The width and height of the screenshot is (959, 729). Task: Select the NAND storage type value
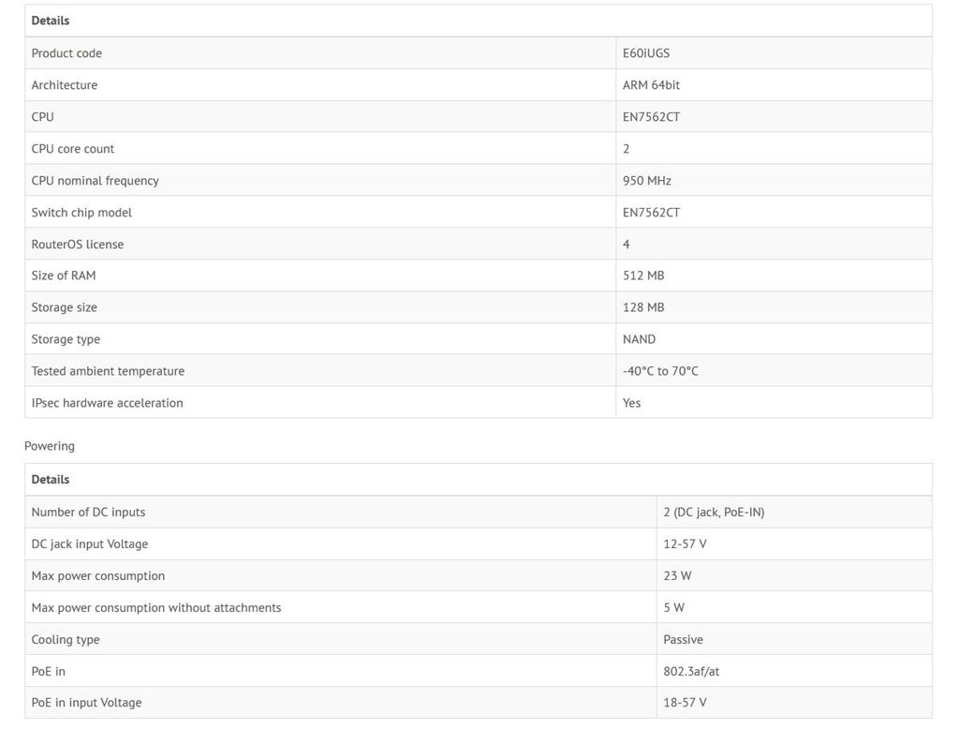[639, 339]
